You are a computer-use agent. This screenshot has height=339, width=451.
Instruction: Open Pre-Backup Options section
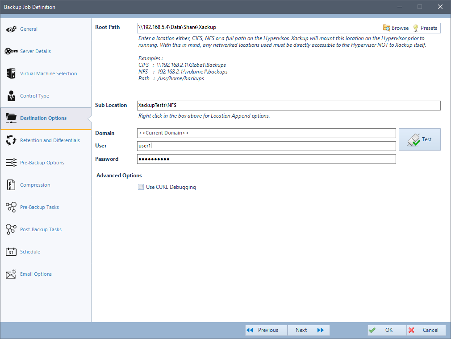46,163
